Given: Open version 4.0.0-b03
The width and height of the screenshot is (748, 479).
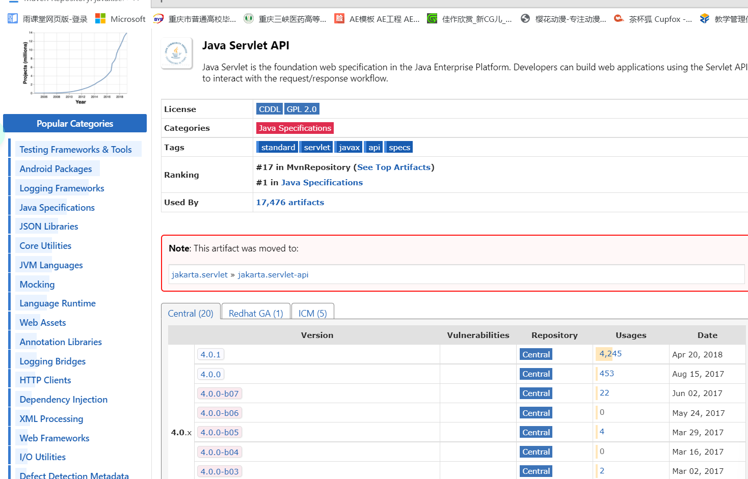Looking at the screenshot, I should point(220,471).
